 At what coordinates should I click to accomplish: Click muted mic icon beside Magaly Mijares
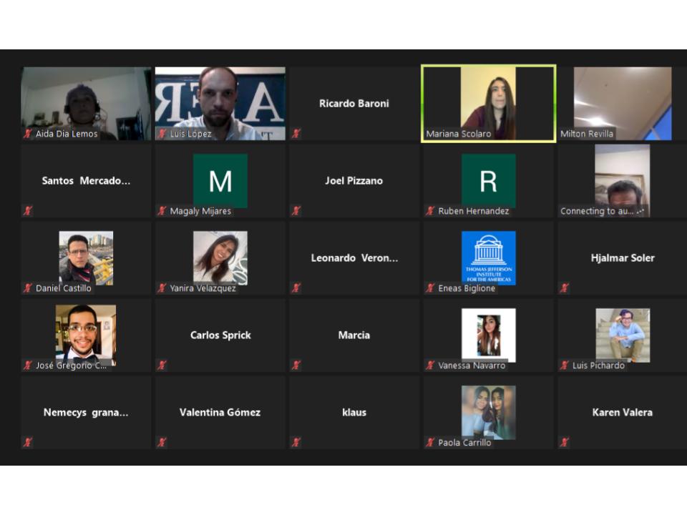coord(162,211)
